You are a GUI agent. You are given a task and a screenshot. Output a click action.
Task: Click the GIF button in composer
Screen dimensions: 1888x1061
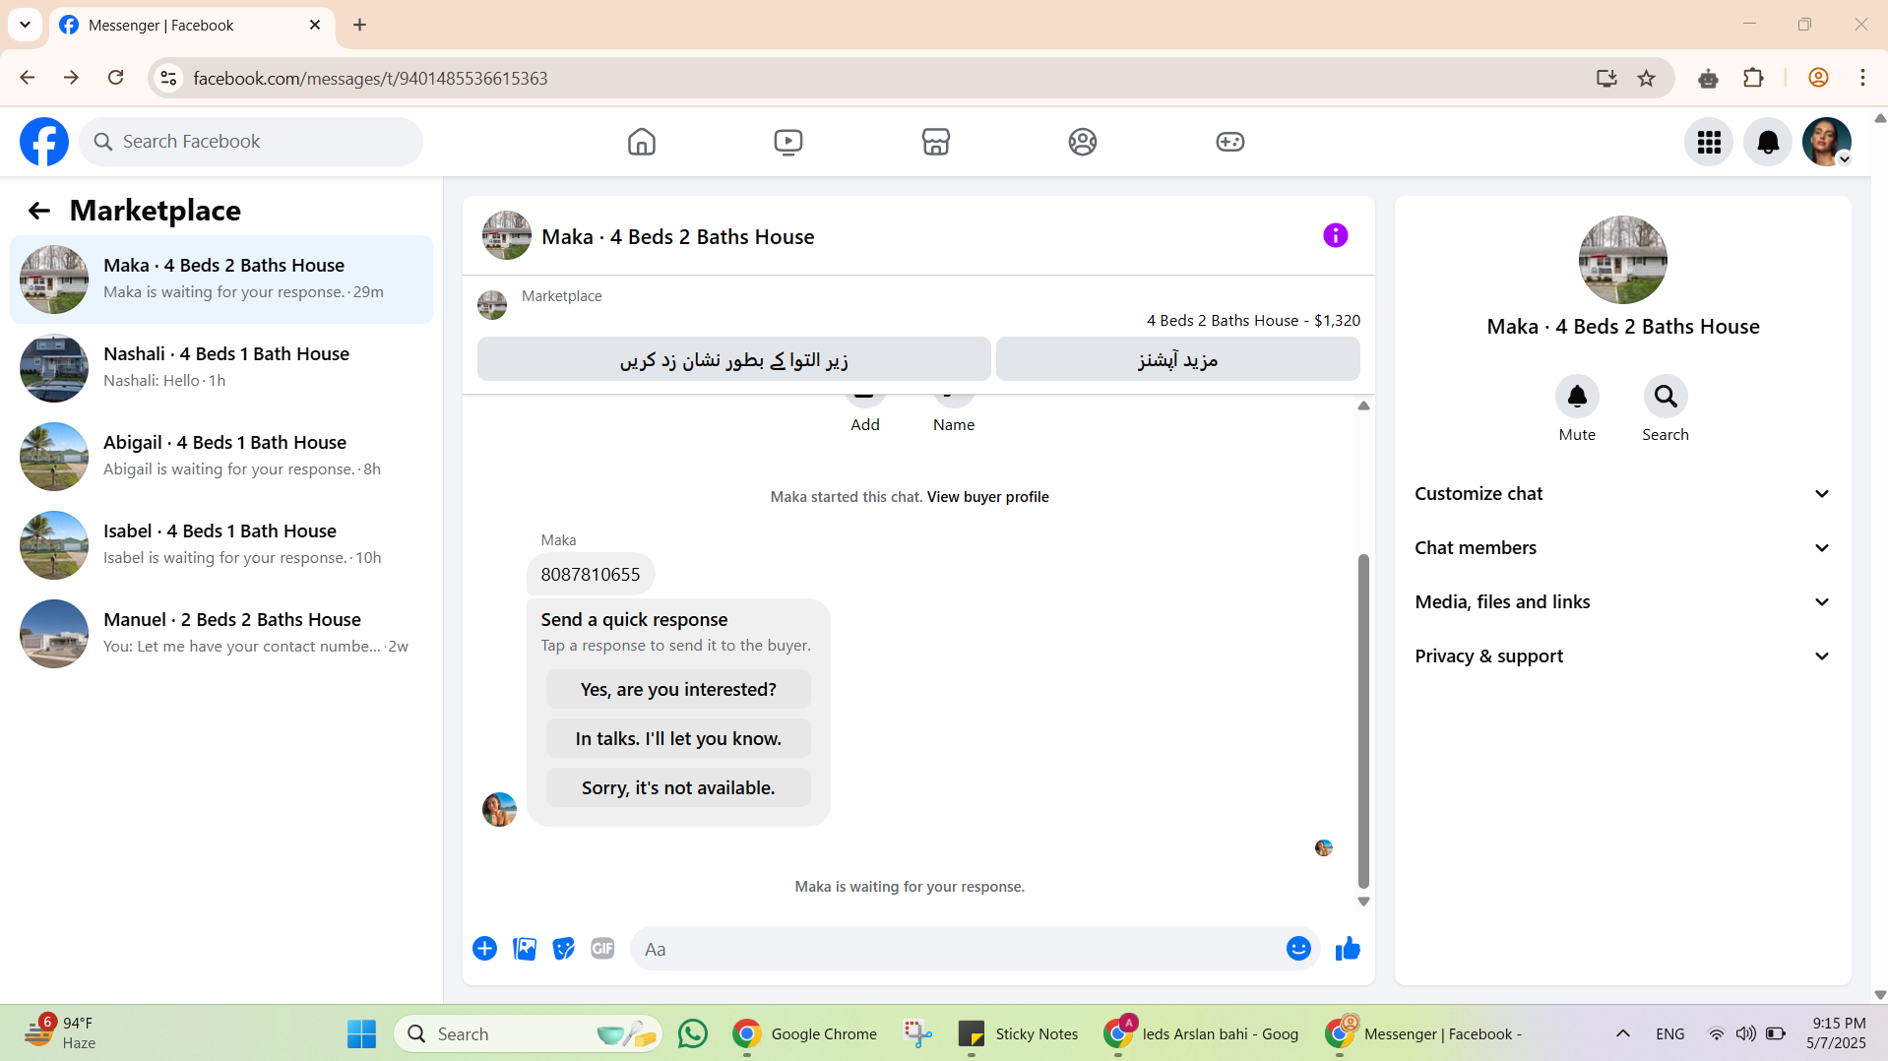coord(602,948)
